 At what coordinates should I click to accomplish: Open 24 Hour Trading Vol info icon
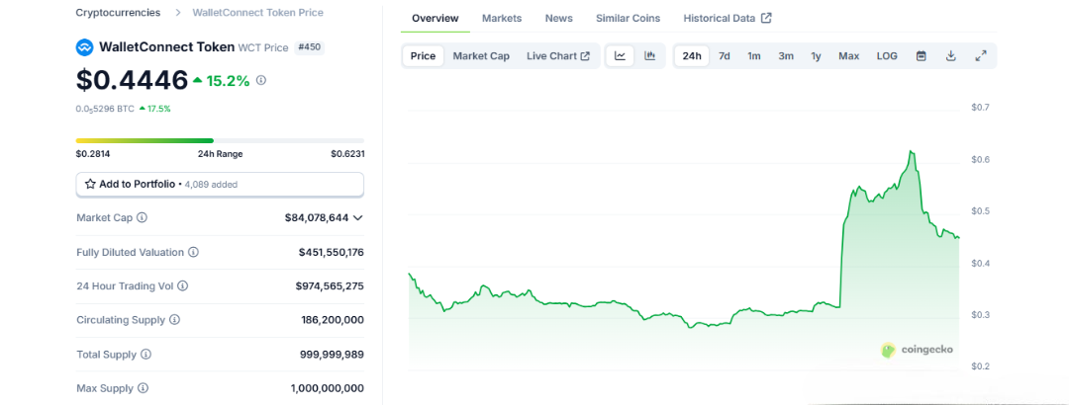(183, 285)
